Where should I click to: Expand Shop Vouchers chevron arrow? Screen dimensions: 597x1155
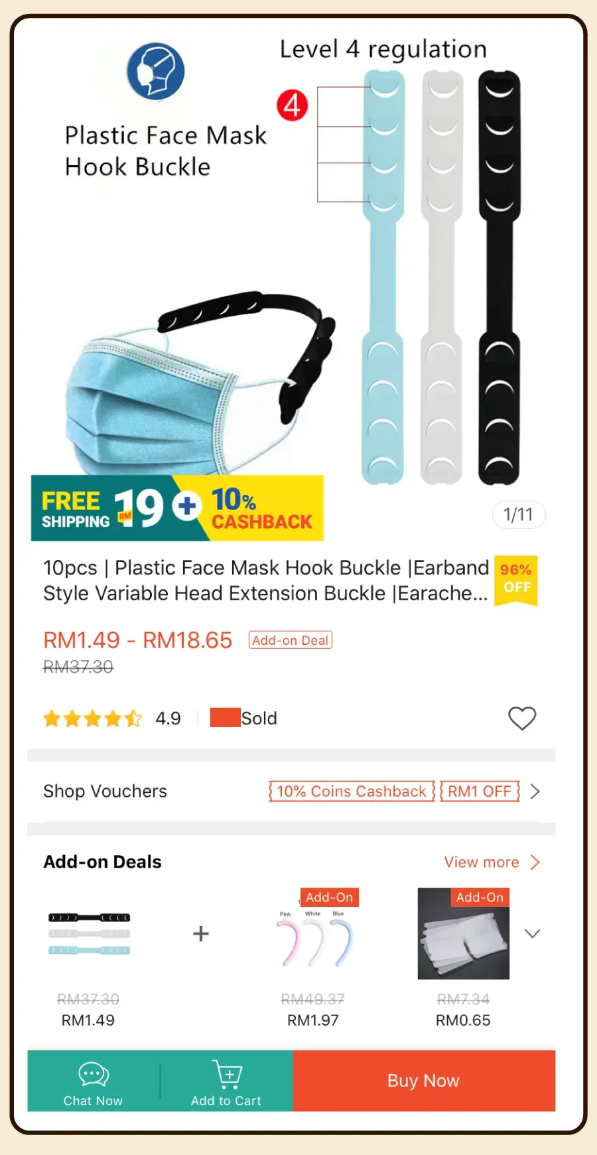[535, 791]
